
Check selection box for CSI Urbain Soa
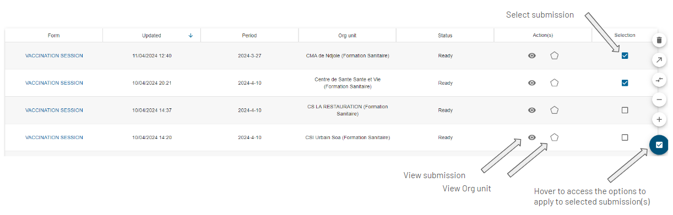625,137
